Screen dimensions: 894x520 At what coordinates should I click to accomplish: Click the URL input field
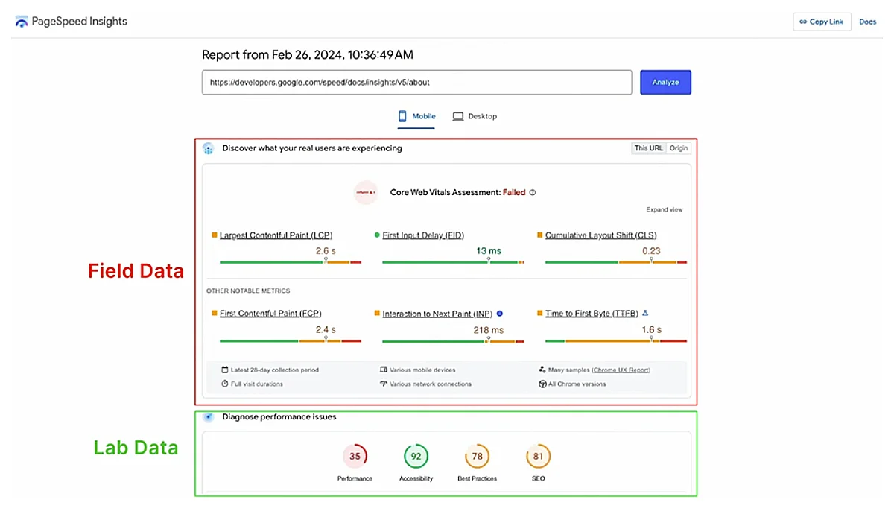click(416, 83)
